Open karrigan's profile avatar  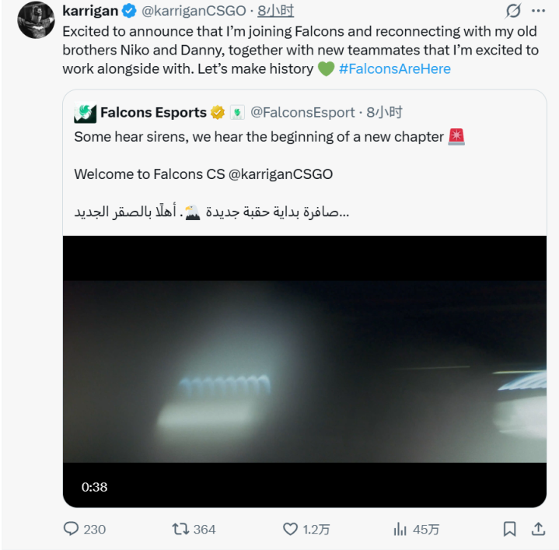[36, 19]
